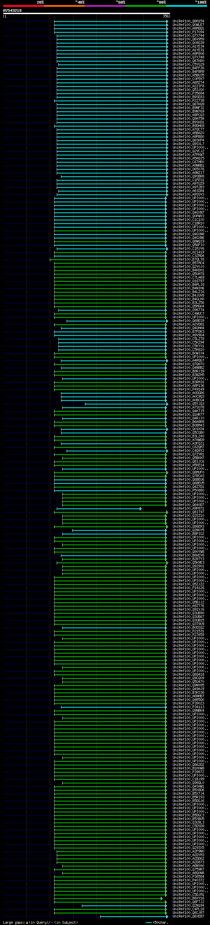Click the purple ~60% identity legend segment
Viewport: 210px width, 925px height.
[105, 6]
